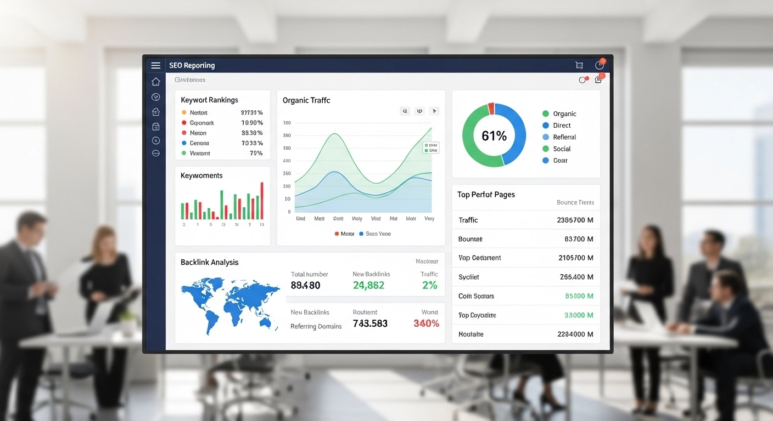Open the Backlink Analysis section header
Screen dimensions: 773x421
(210, 262)
